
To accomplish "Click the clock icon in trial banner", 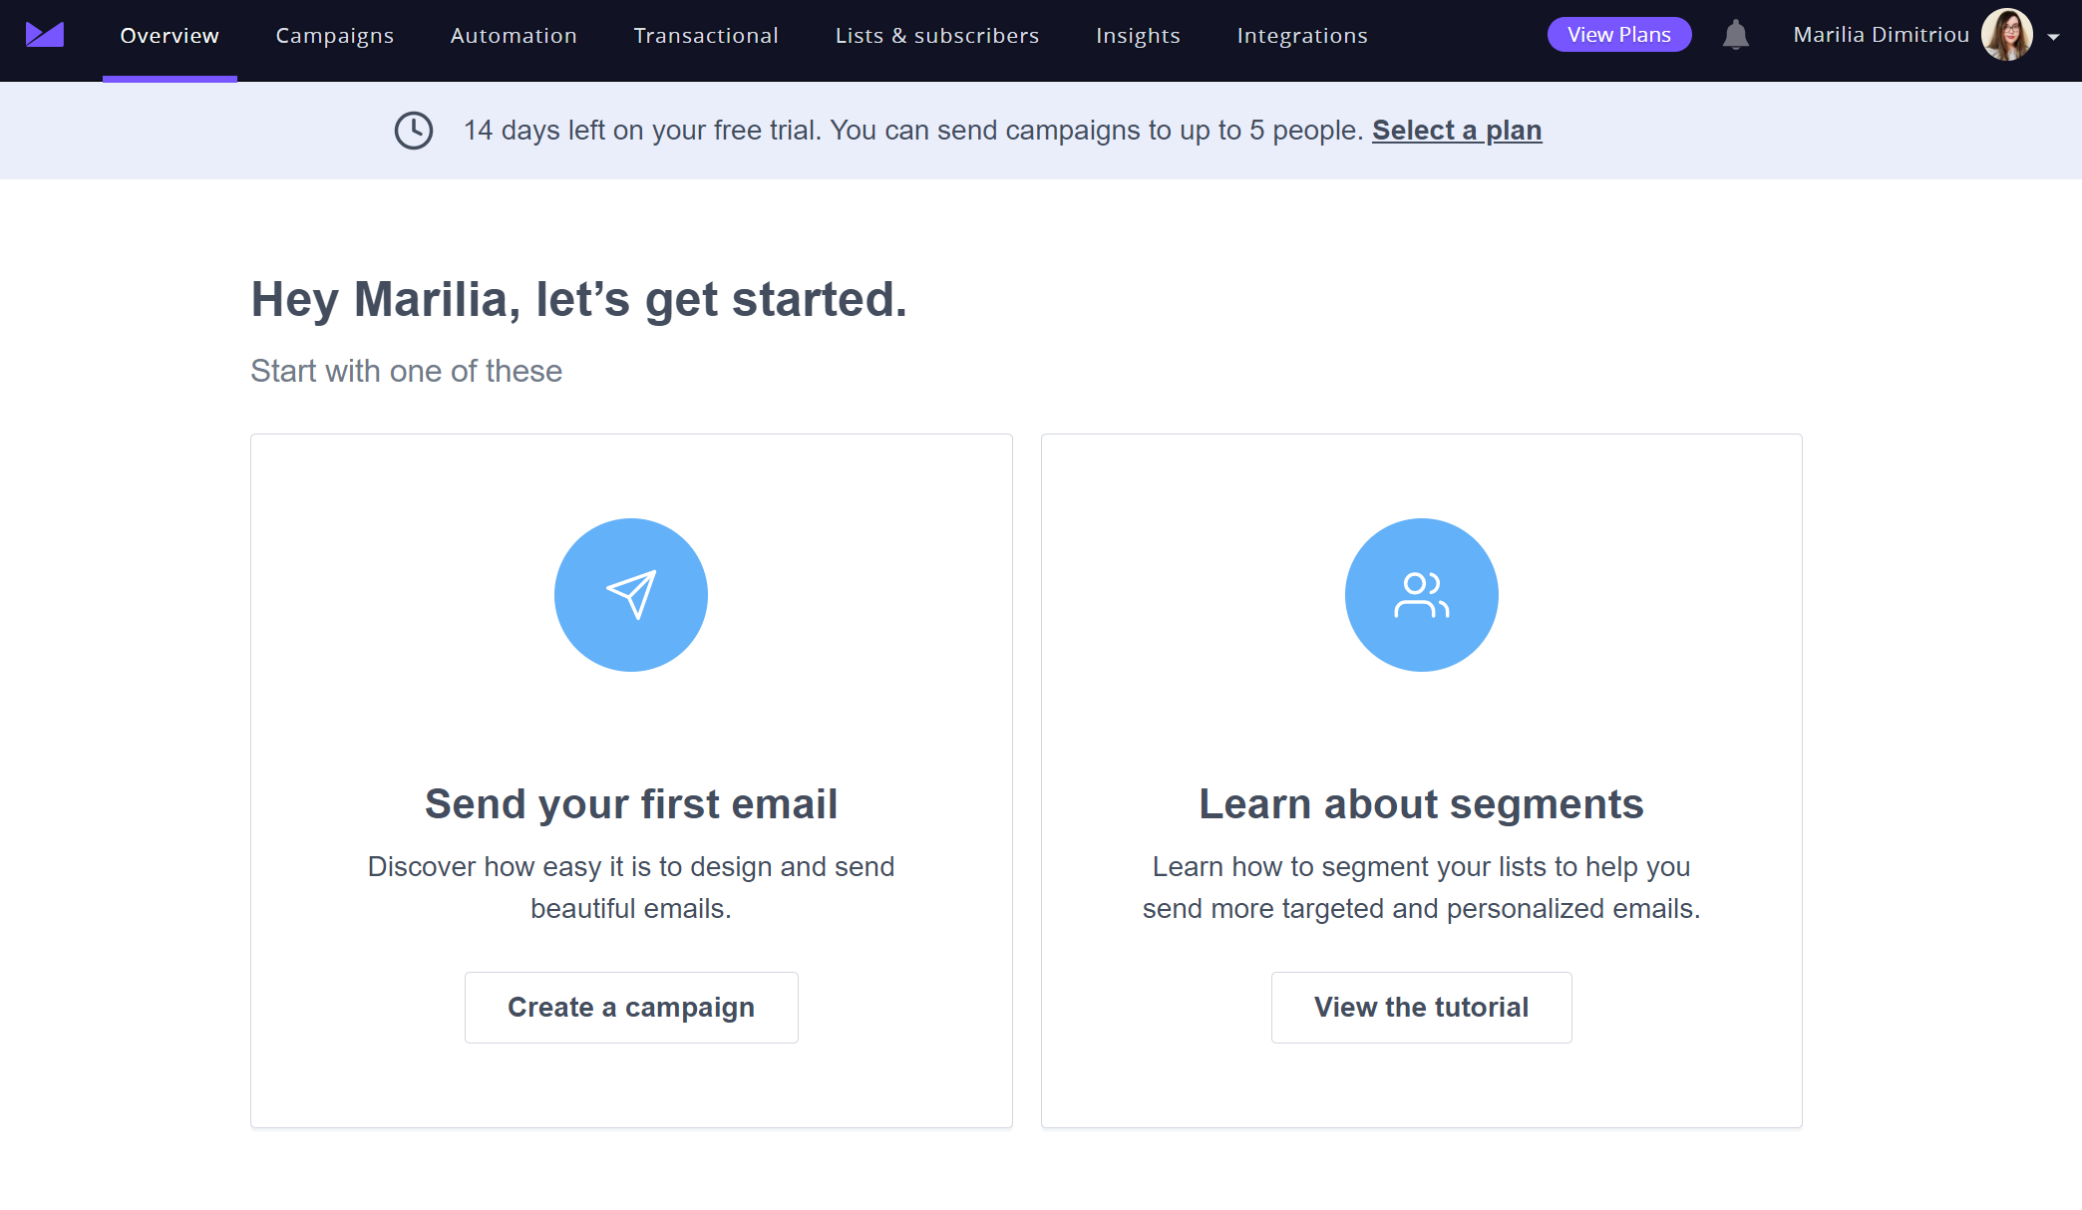I will [414, 129].
